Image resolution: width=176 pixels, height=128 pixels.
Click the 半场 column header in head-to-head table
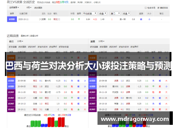point(73,13)
